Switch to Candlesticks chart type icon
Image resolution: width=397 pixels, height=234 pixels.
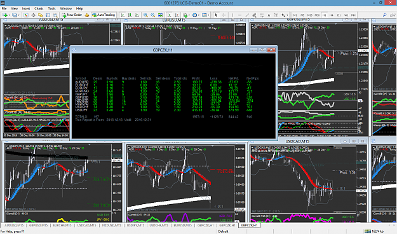[130, 15]
